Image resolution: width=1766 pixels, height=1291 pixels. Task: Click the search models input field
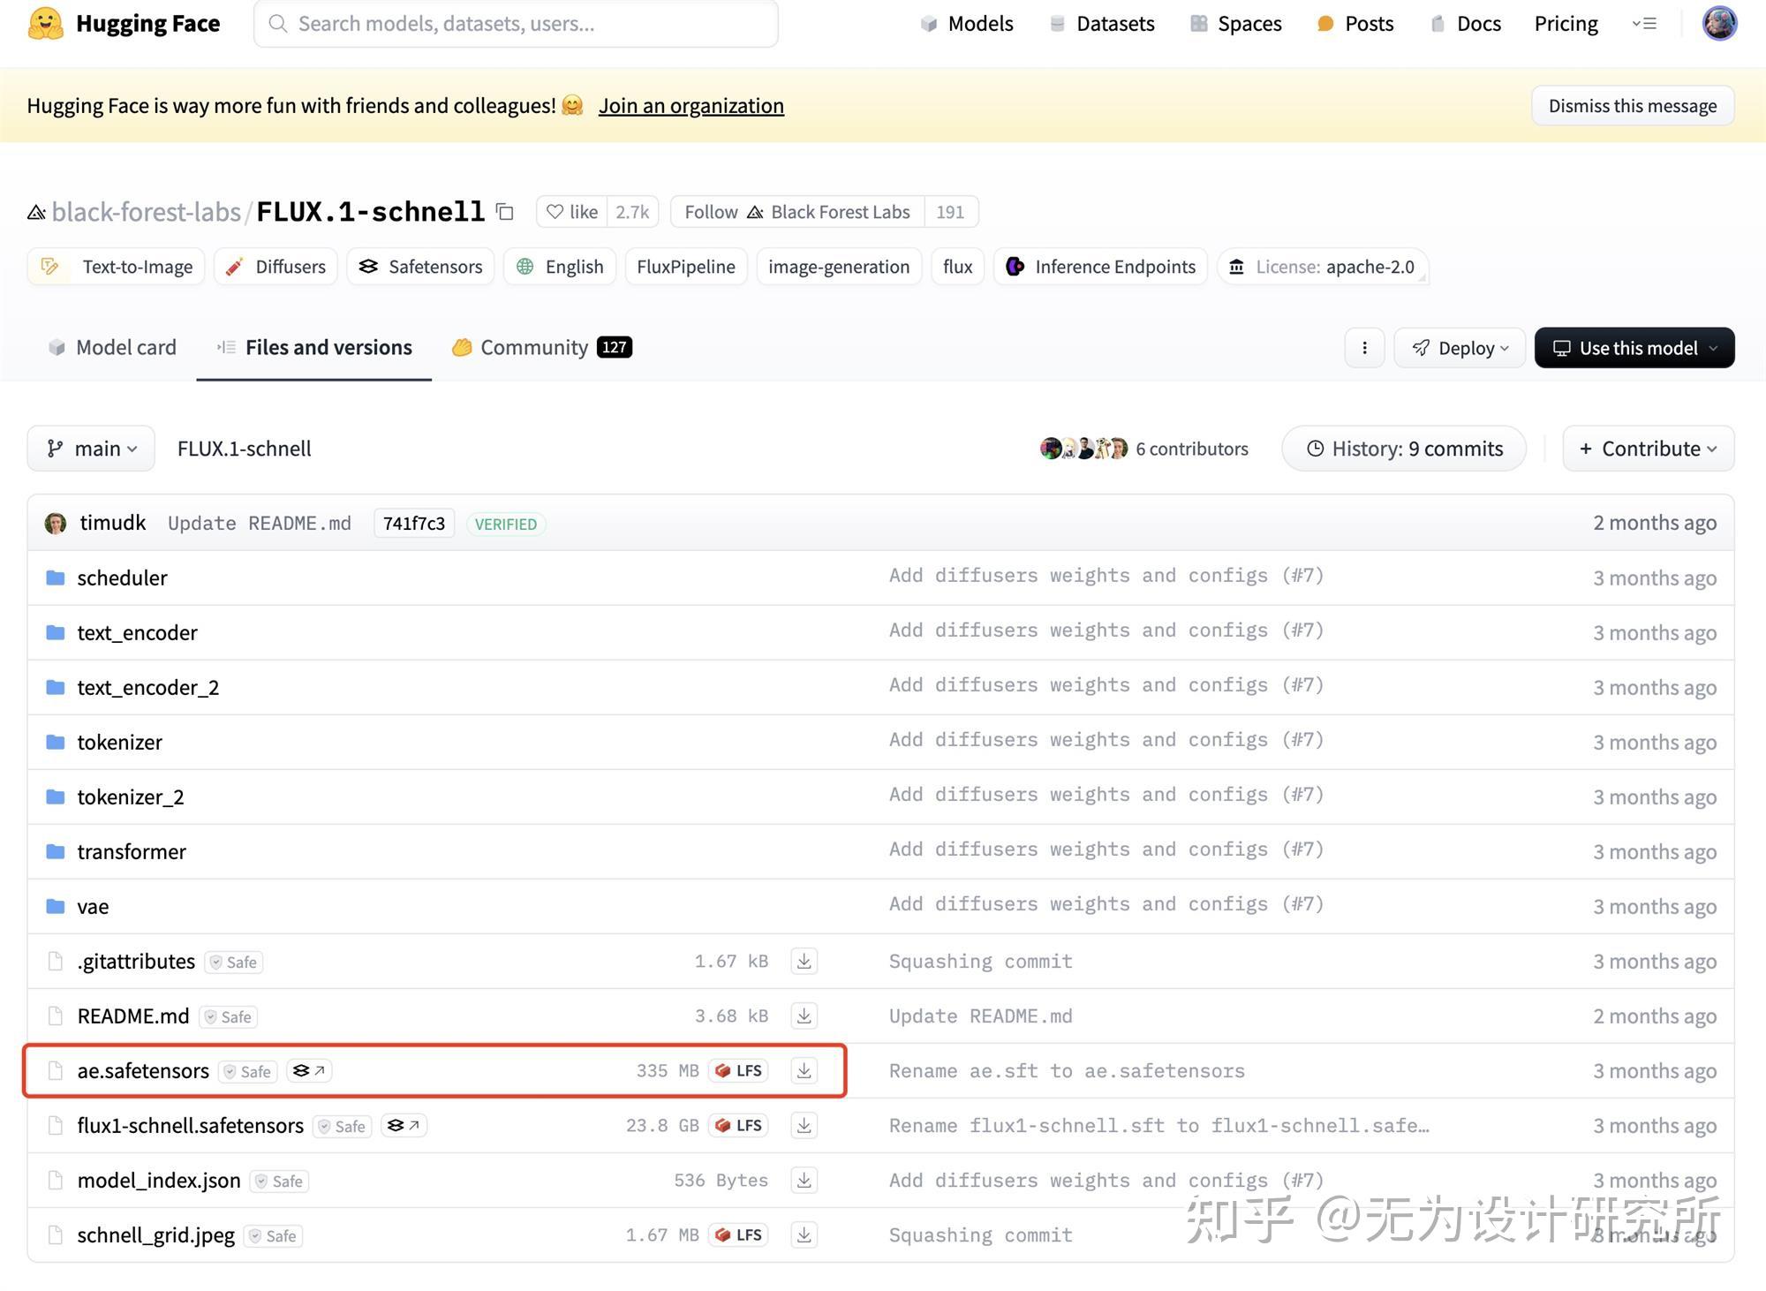coord(515,24)
